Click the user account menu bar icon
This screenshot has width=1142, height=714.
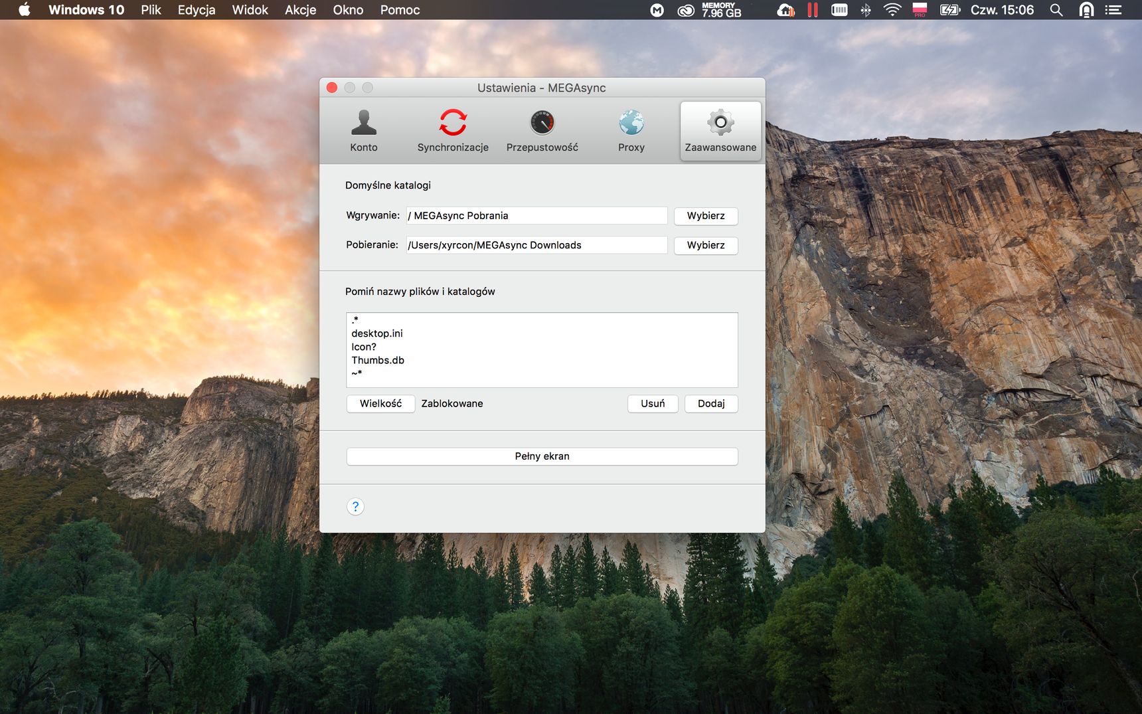(x=1086, y=10)
